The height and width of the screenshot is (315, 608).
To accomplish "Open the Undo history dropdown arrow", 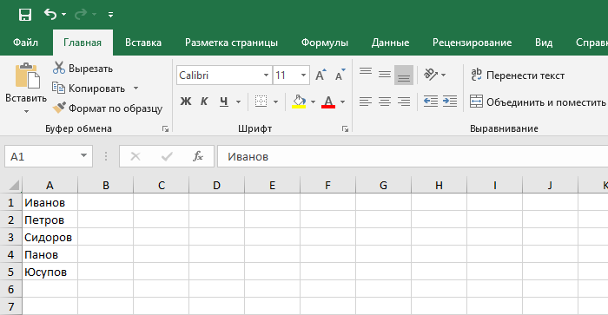I will coord(64,15).
